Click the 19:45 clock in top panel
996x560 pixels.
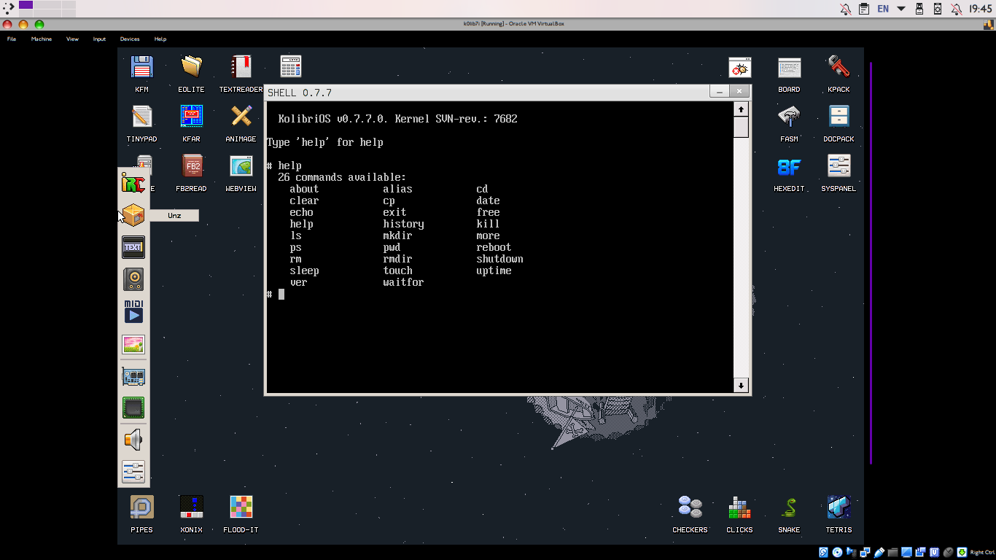pos(981,9)
